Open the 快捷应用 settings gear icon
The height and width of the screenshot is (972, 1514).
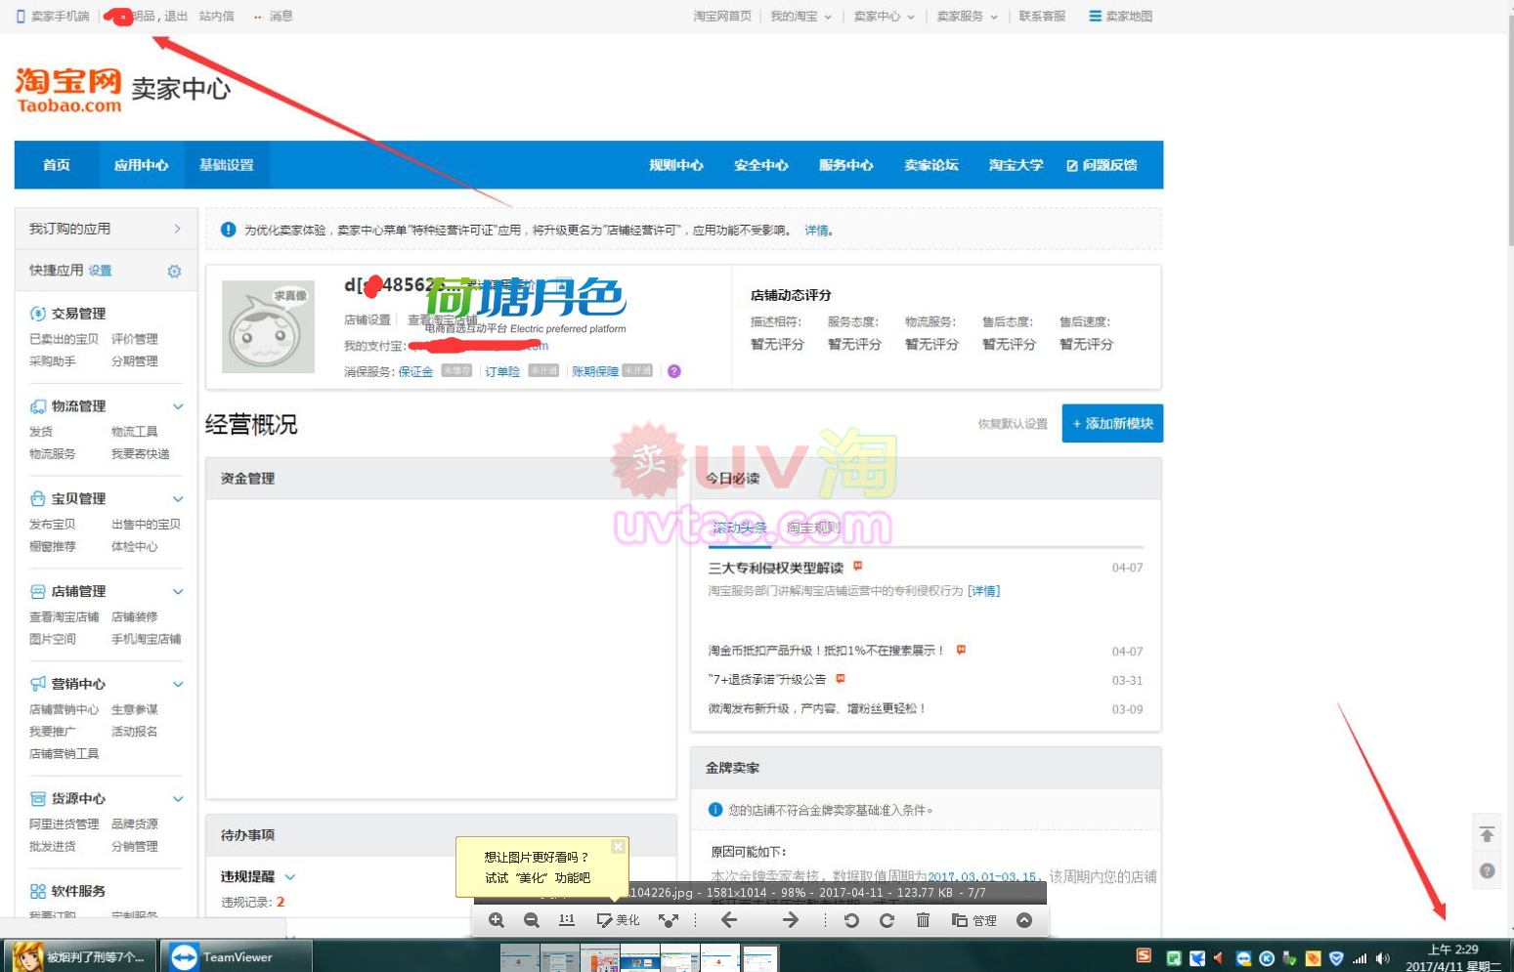point(174,272)
